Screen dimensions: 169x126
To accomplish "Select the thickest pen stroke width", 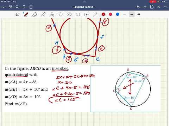I will pos(139,14).
